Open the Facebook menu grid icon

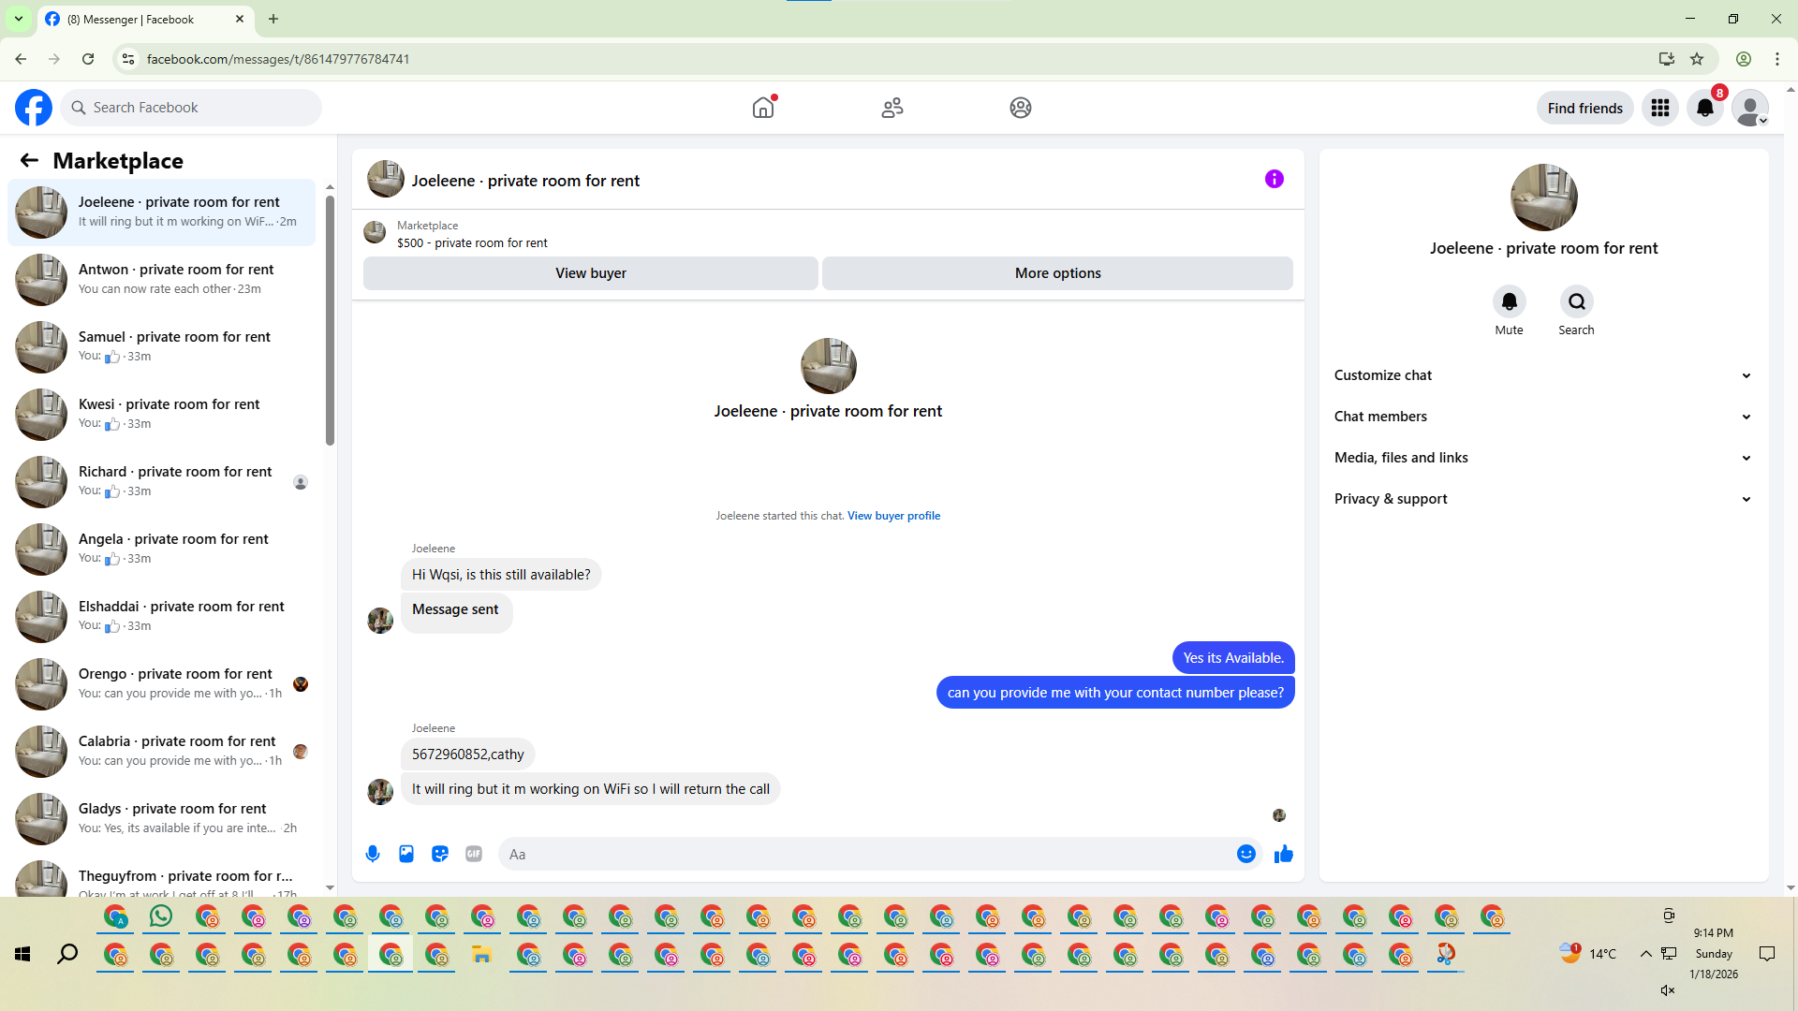pyautogui.click(x=1659, y=108)
